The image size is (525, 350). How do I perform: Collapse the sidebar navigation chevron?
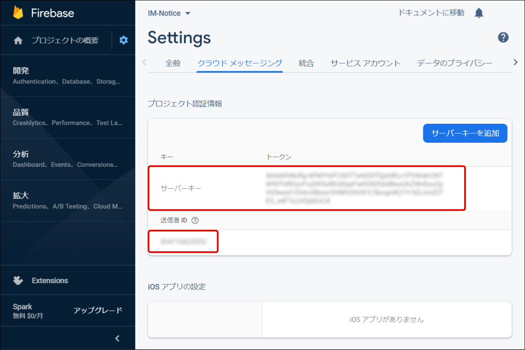pos(117,338)
